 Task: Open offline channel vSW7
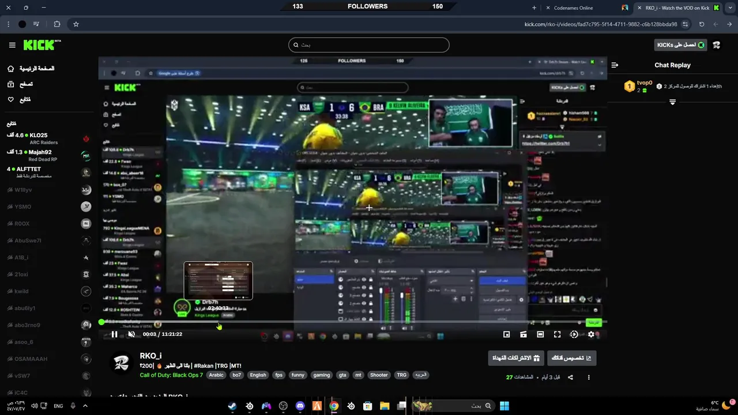point(48,376)
